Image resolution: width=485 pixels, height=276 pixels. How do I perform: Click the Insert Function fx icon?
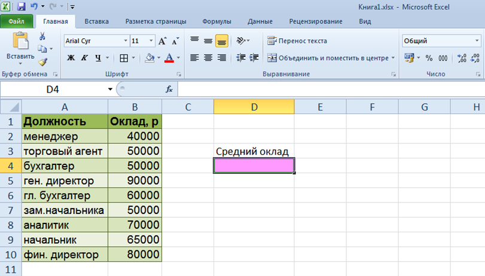[x=169, y=89]
